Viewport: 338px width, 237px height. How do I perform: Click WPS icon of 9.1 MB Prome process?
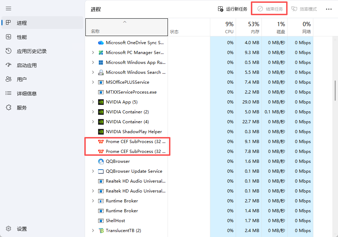(x=101, y=142)
